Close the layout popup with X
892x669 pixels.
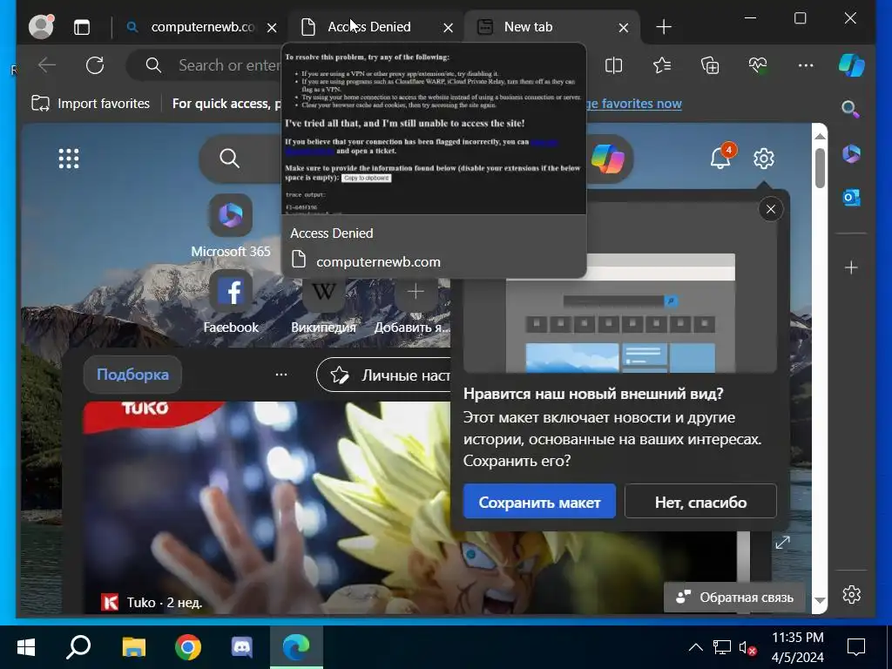[771, 209]
